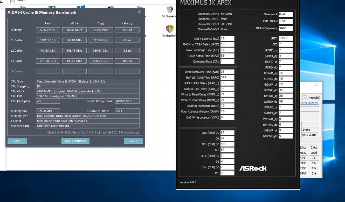345x202 pixels.
Task: Click the IO-L (CHB) D1 field
Action: pos(227,173)
